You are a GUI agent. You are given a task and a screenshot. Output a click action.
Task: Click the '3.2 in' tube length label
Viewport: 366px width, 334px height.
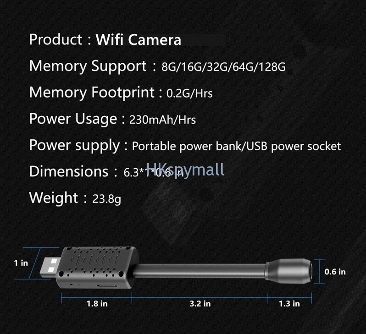point(200,304)
